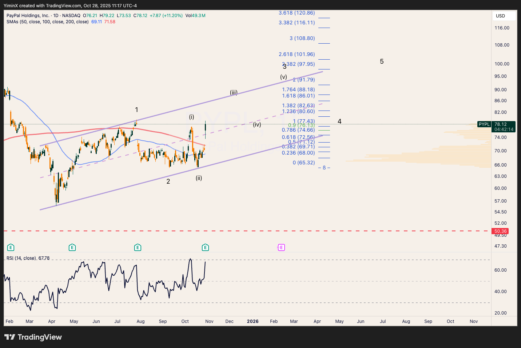
Task: Click the red SMA value 71.58
Action: point(110,22)
